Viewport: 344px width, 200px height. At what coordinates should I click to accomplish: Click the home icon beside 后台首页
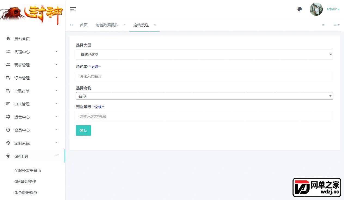tap(8, 39)
